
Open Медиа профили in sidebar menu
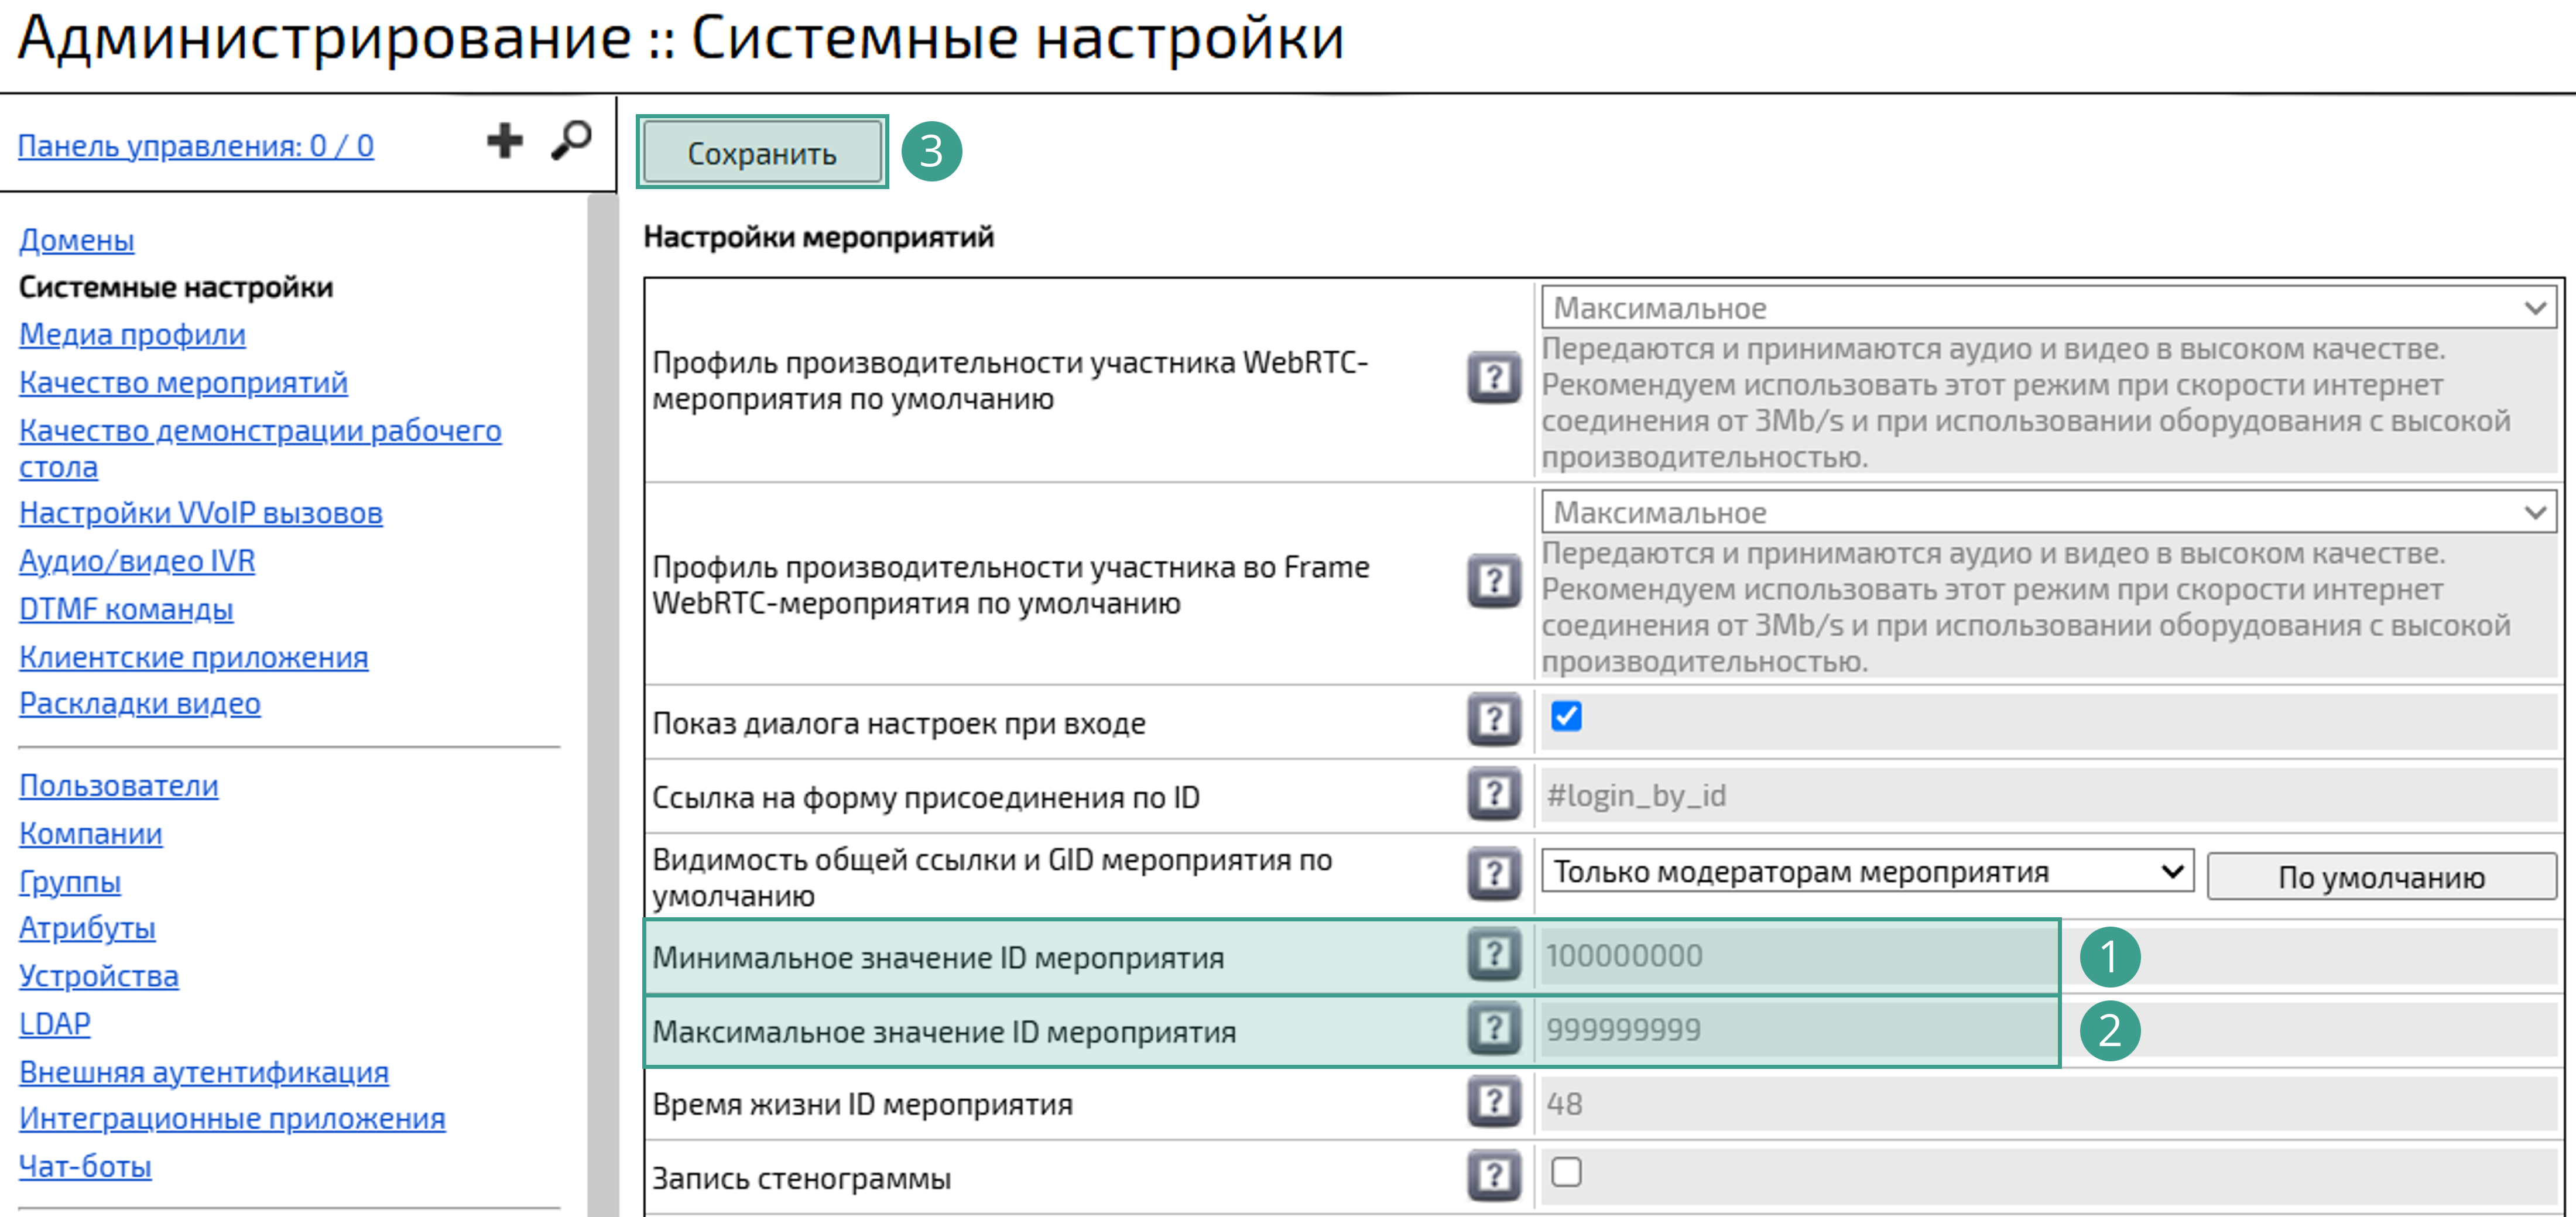click(x=132, y=335)
